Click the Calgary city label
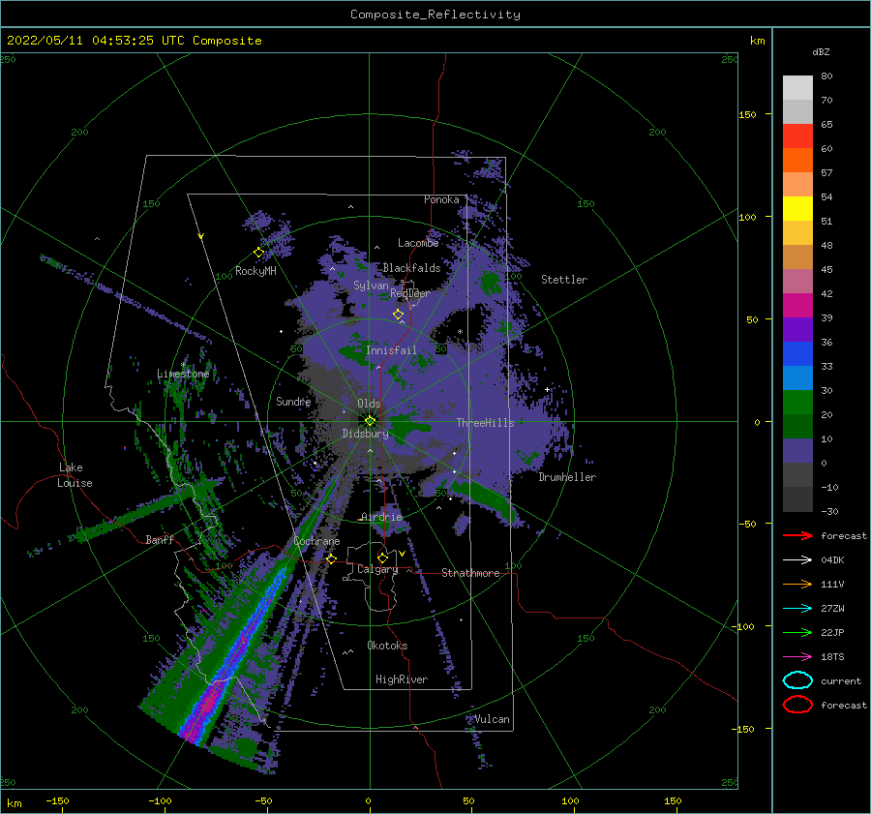Screen dimensions: 871x814 377,569
